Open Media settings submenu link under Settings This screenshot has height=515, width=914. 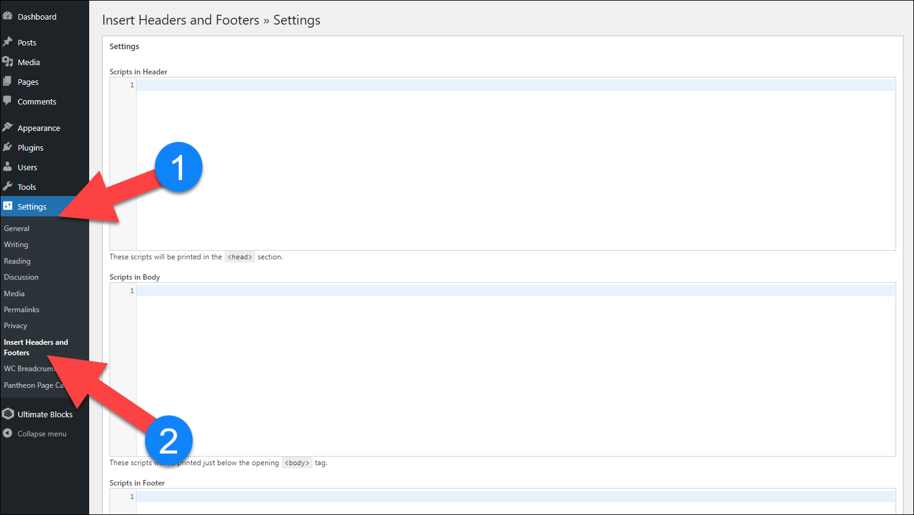coord(14,293)
